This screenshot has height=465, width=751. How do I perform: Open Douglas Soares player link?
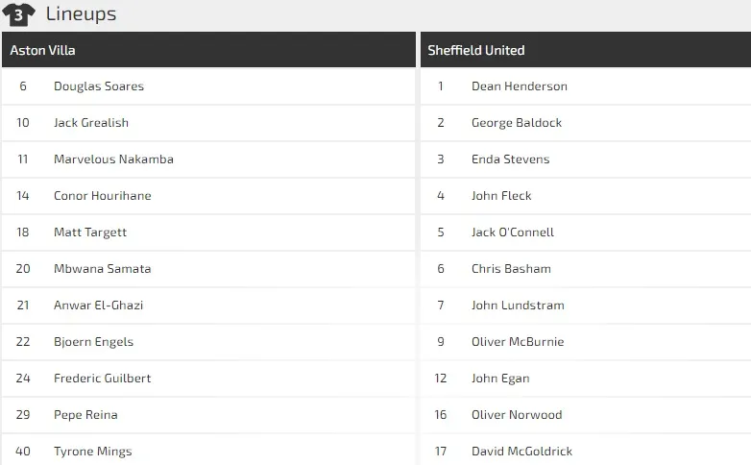[99, 86]
